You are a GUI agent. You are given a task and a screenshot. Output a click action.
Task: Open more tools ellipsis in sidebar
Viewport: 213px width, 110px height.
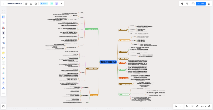pyautogui.click(x=3, y=93)
